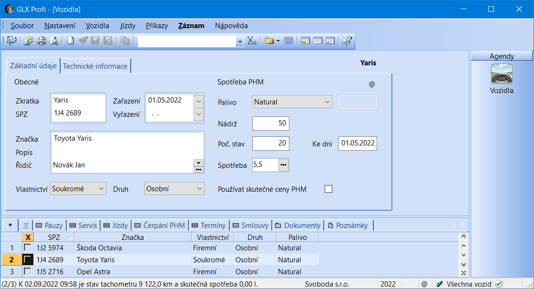
Task: Open the Čerpání PHM tab
Action: (160, 225)
